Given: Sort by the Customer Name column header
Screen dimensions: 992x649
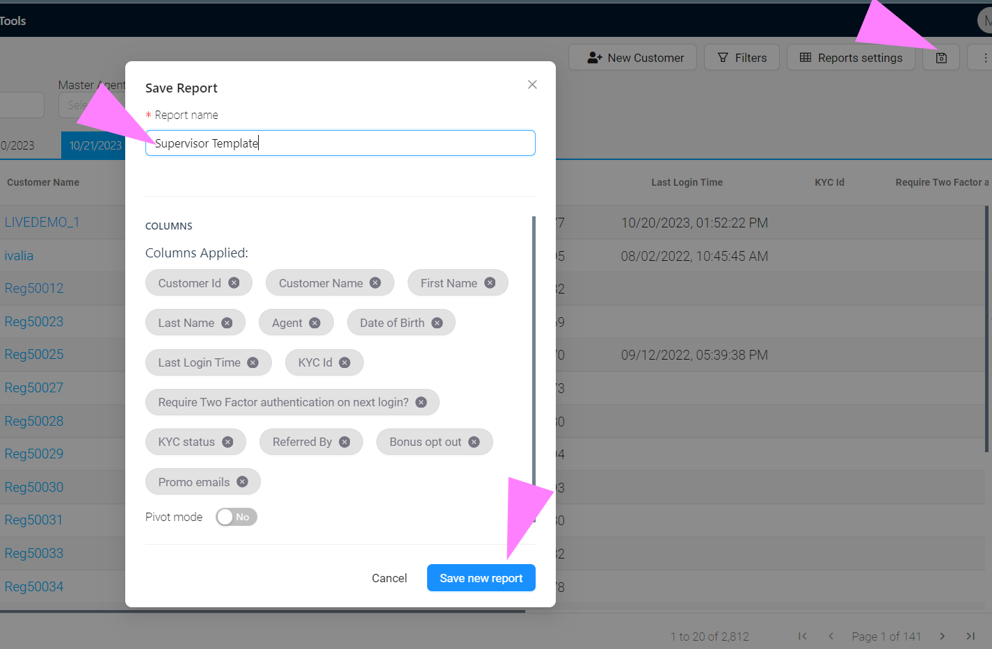Looking at the screenshot, I should pos(43,182).
